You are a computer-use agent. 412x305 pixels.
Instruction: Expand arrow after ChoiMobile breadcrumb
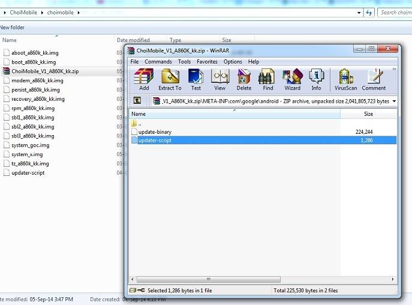(x=42, y=13)
